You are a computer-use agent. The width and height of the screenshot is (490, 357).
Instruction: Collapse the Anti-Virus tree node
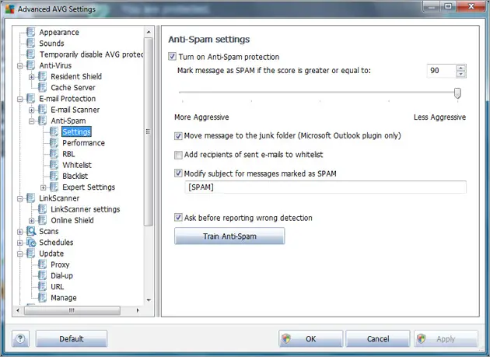point(20,66)
